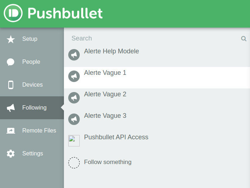Click the Pushbullet logo icon
250x188 pixels.
(x=13, y=13)
